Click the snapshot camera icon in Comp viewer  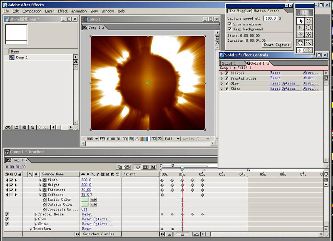(x=131, y=139)
